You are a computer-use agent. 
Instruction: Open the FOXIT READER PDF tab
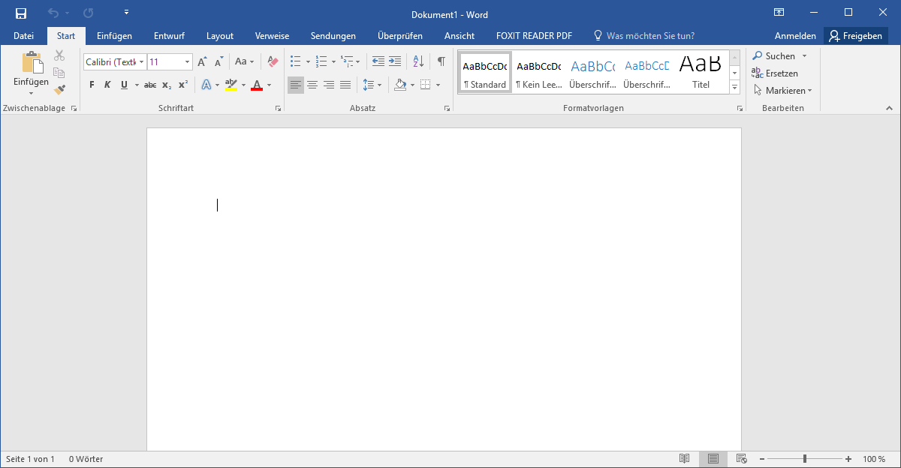[x=533, y=35]
